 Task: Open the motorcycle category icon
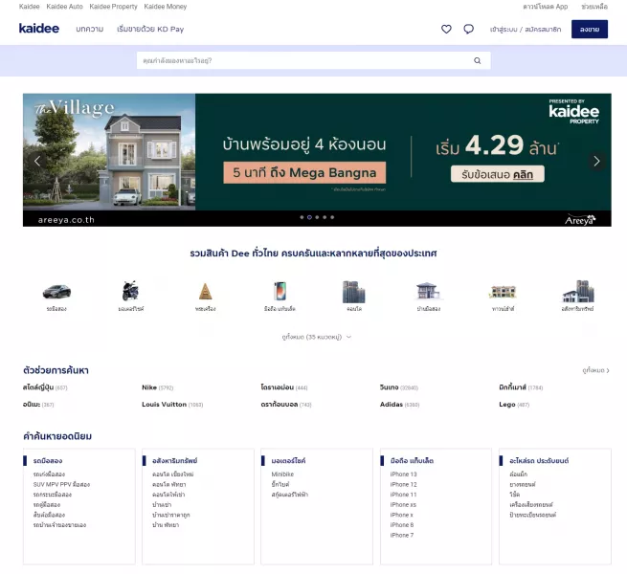(131, 291)
